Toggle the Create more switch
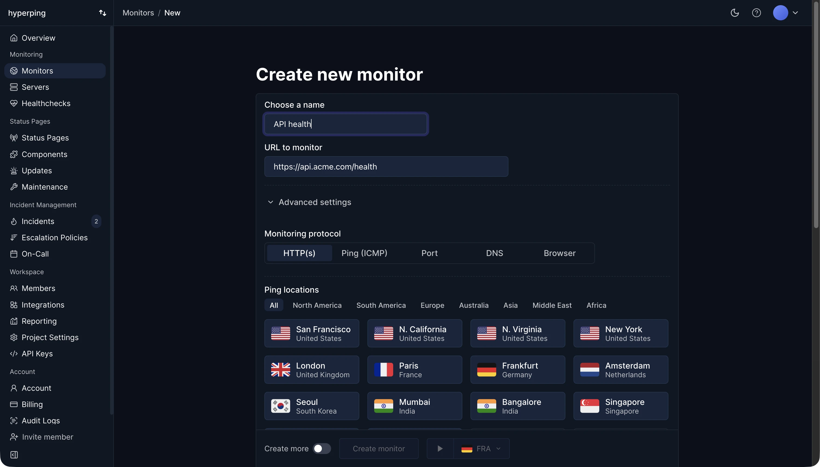820x467 pixels. (x=322, y=448)
